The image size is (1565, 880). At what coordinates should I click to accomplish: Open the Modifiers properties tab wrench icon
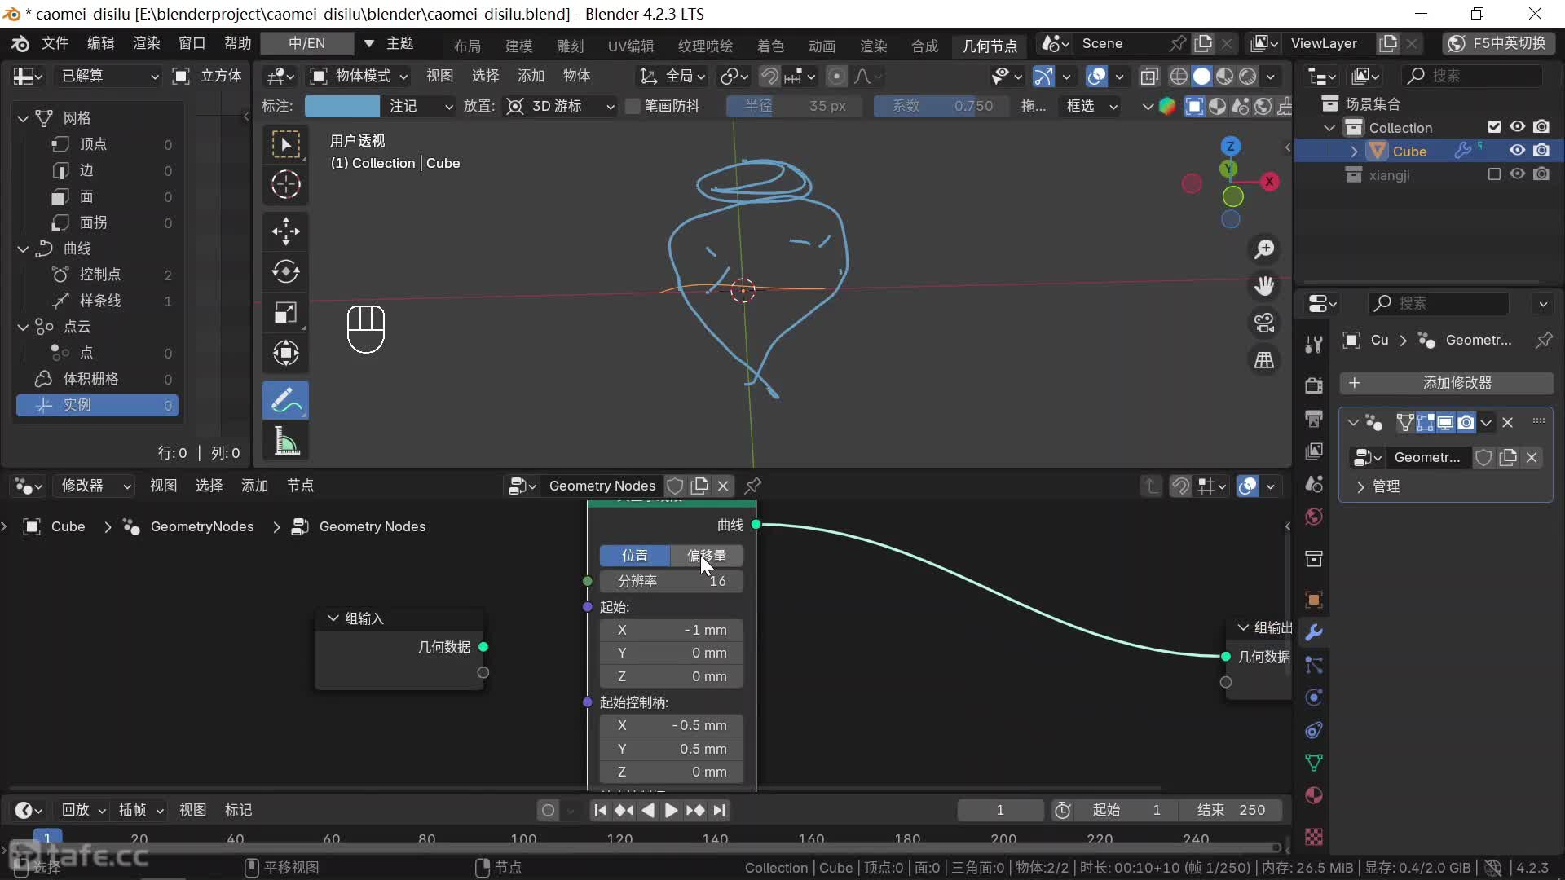pos(1313,632)
